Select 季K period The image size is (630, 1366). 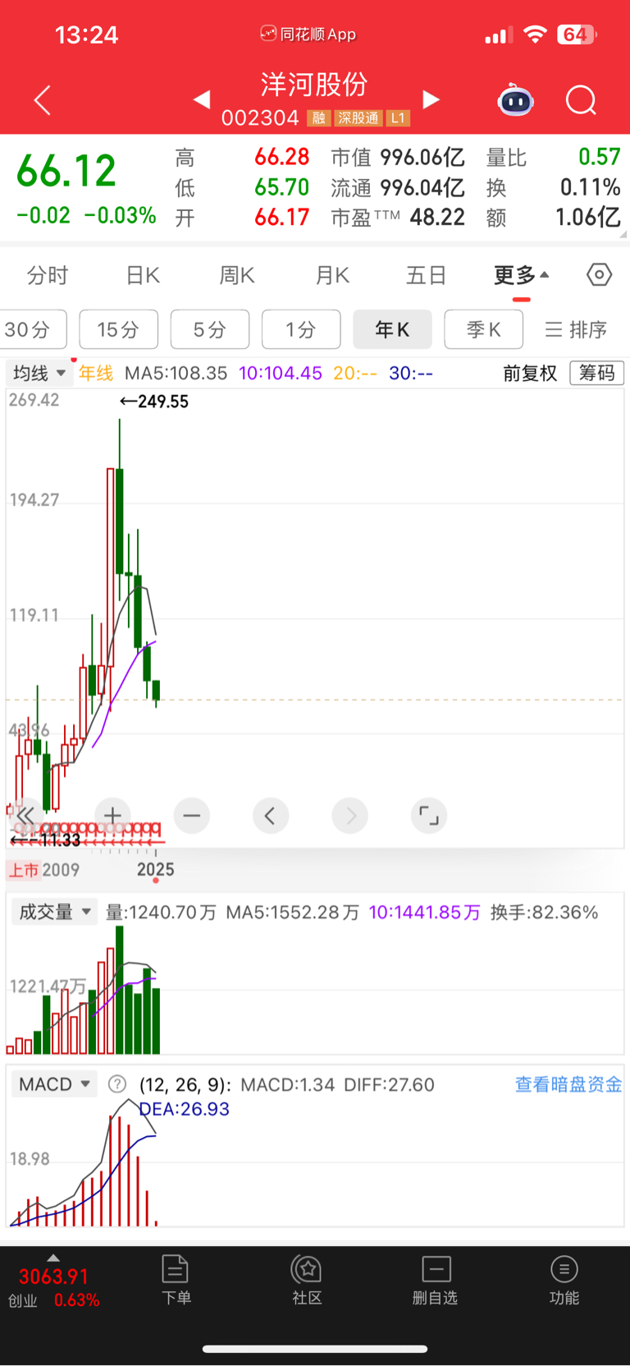[x=483, y=329]
